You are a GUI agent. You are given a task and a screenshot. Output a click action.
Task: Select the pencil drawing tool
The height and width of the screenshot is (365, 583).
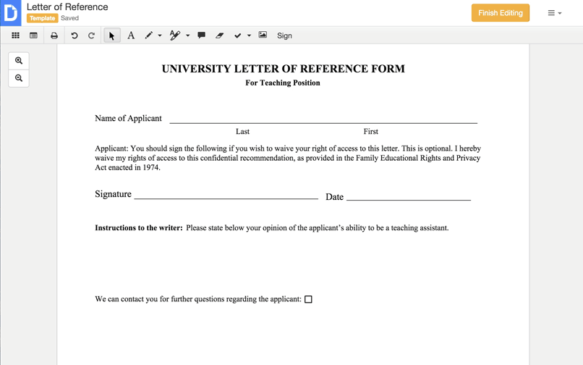[x=149, y=35]
